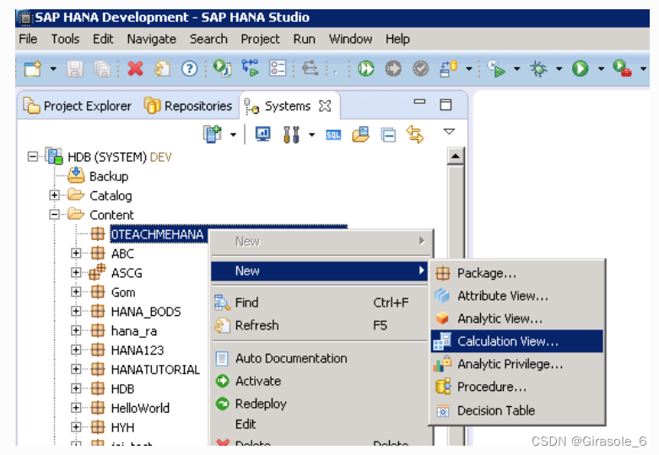Click the Auto Documentation page icon

coord(222,358)
